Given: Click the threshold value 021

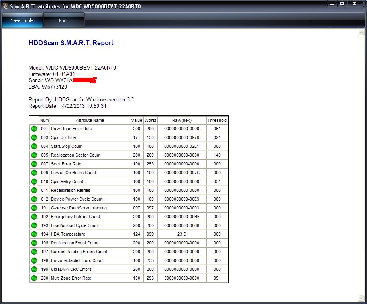Looking at the screenshot, I should click(x=217, y=137).
